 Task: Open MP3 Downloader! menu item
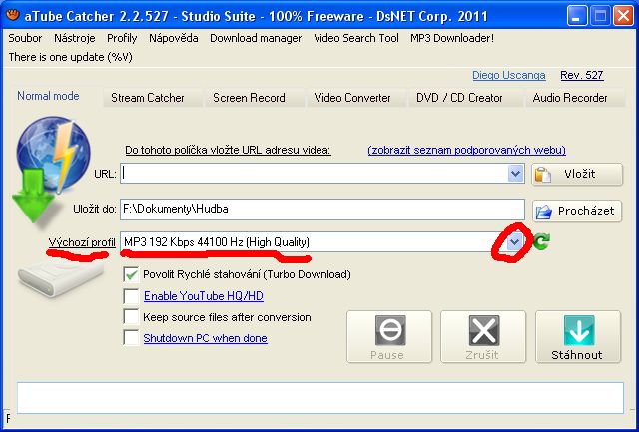(x=452, y=38)
